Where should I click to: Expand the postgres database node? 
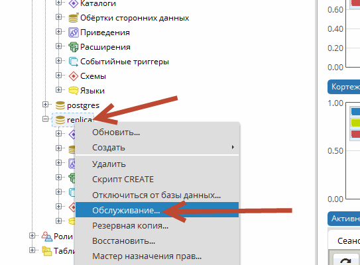tap(46, 105)
